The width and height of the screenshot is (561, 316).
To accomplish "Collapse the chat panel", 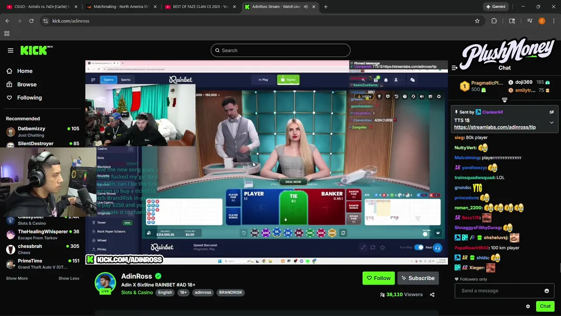I will pyautogui.click(x=454, y=68).
